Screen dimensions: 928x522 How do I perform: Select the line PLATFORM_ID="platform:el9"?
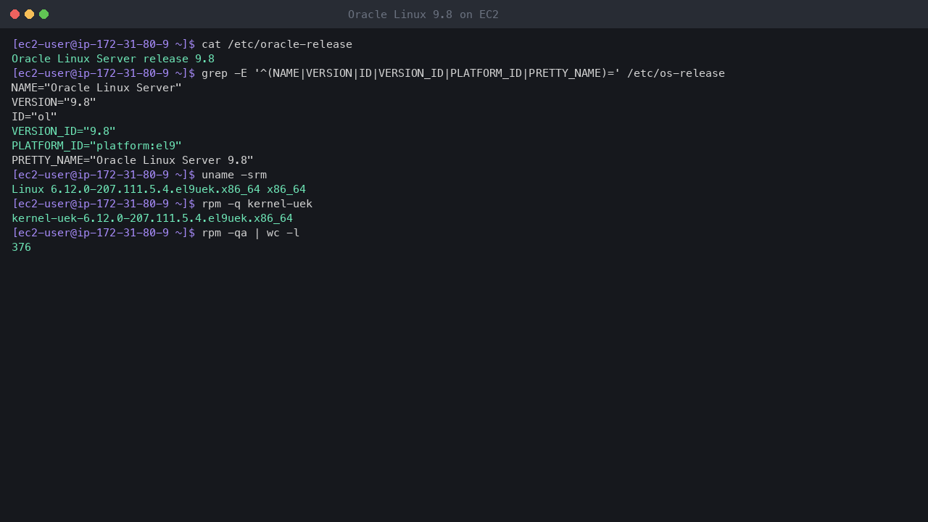click(96, 146)
